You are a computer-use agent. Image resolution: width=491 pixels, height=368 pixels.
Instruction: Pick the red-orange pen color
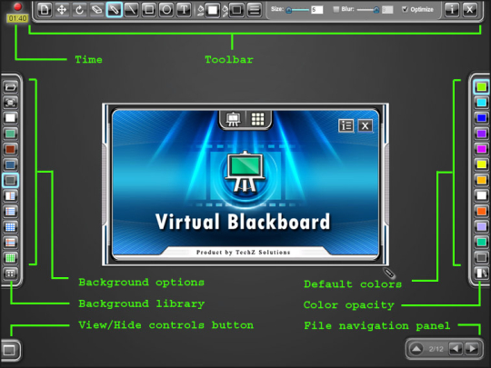tap(481, 211)
